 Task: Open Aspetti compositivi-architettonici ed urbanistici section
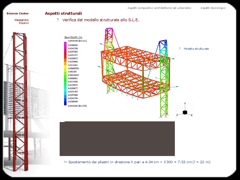[x=159, y=8]
